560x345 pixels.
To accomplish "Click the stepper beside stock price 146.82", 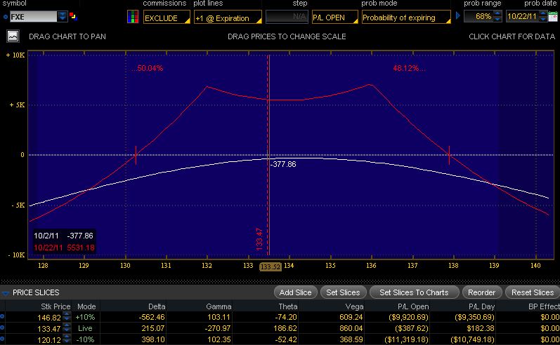I will 67,317.
